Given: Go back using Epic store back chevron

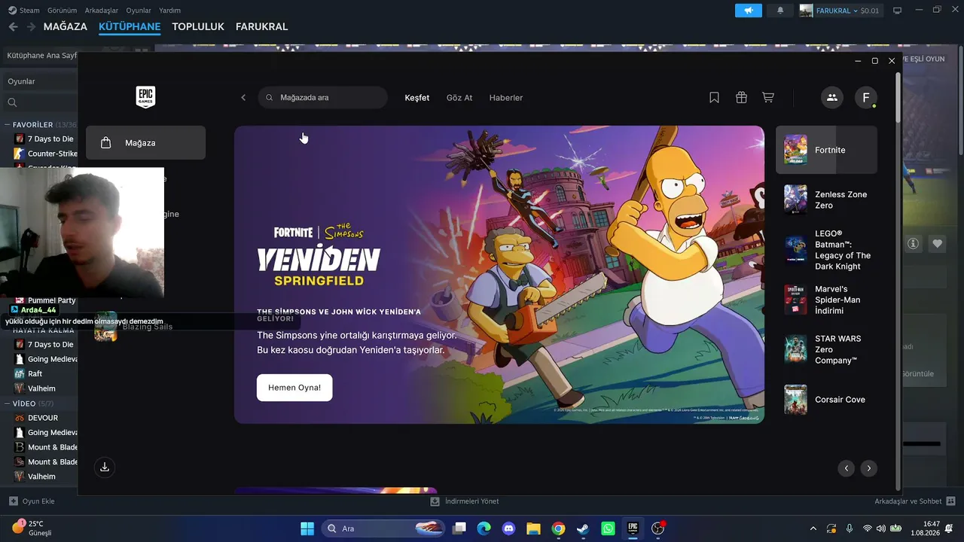Looking at the screenshot, I should tap(243, 98).
